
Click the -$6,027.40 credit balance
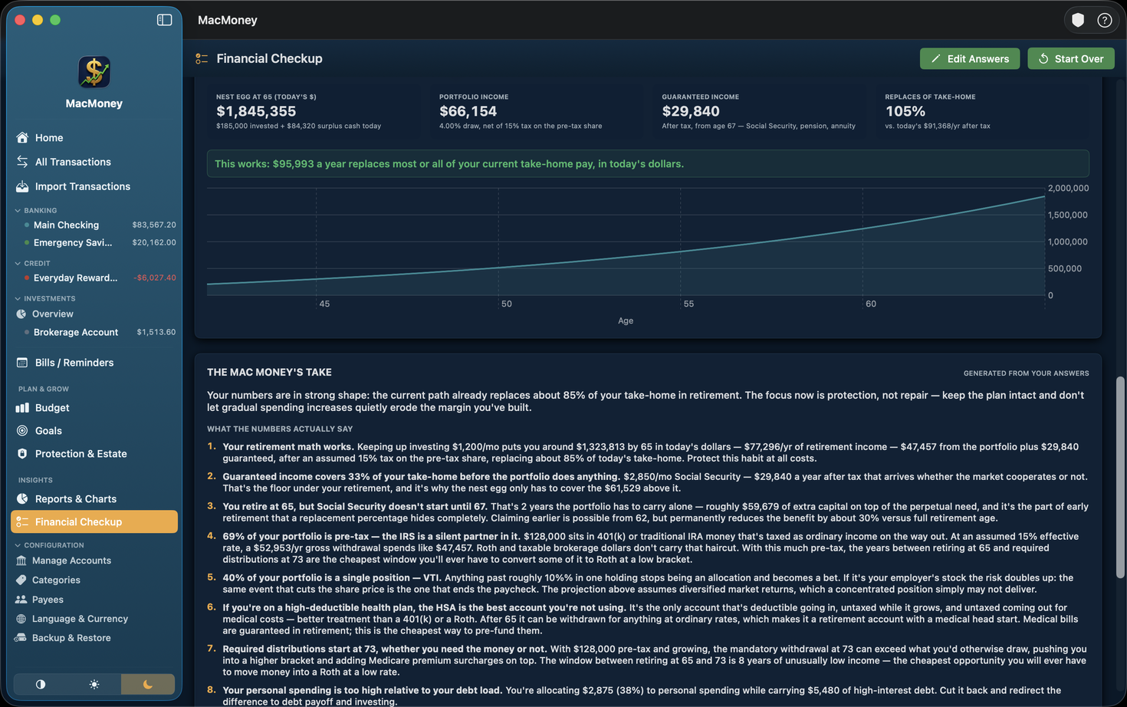155,278
